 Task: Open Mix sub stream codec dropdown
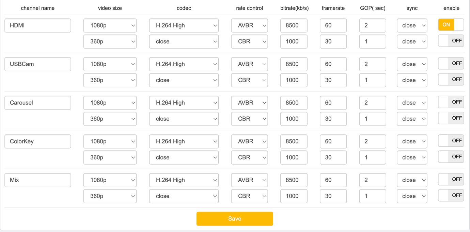click(184, 196)
